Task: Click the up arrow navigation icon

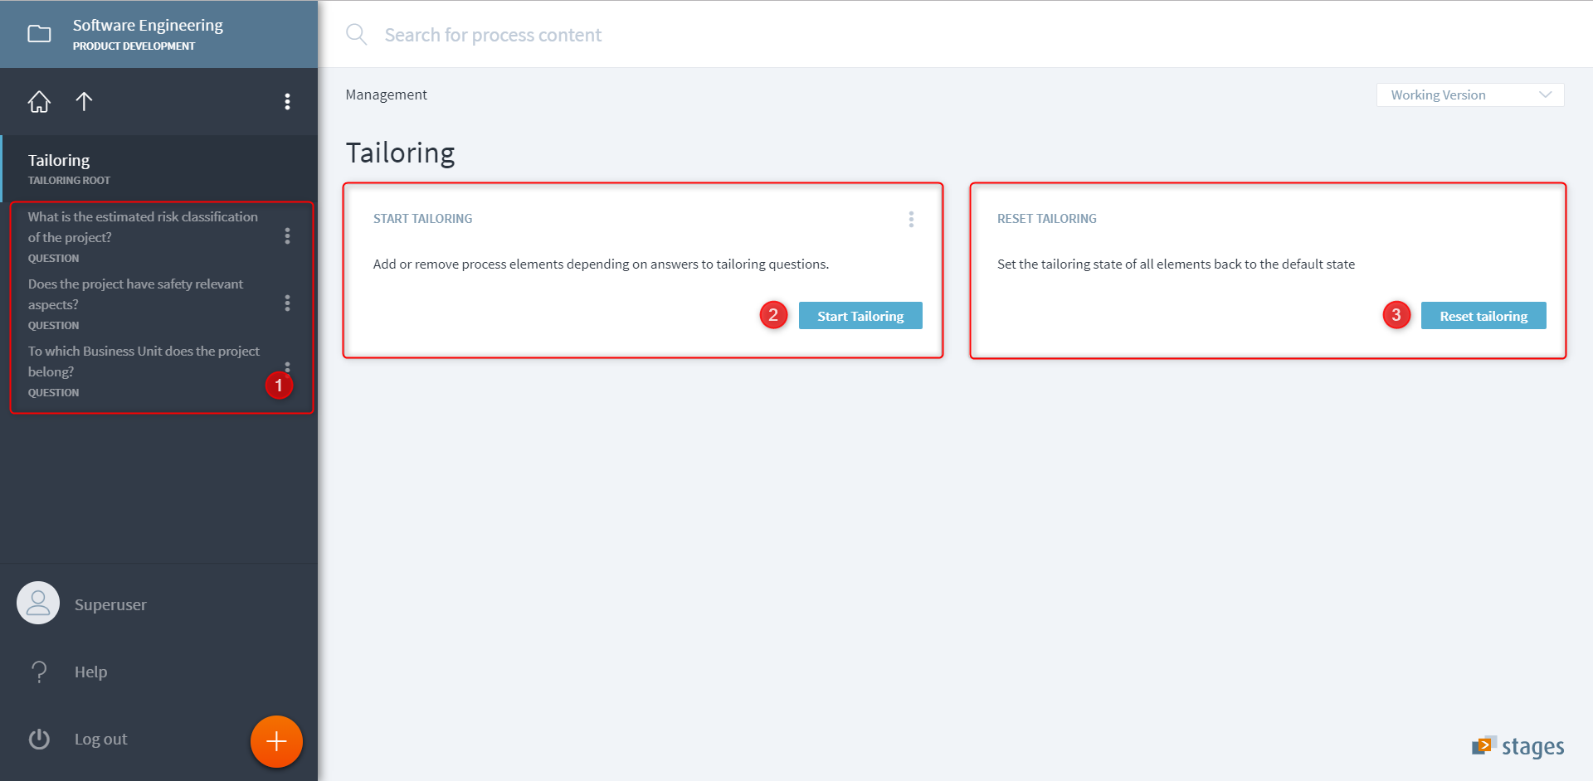Action: tap(84, 102)
